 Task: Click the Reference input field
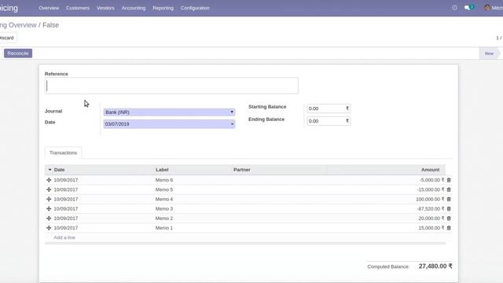(171, 86)
